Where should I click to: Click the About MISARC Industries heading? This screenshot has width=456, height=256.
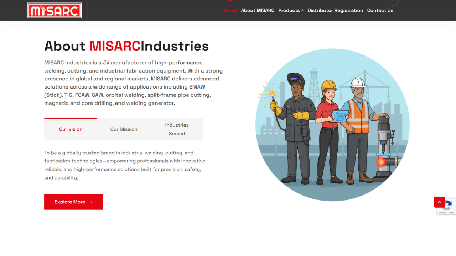(126, 46)
